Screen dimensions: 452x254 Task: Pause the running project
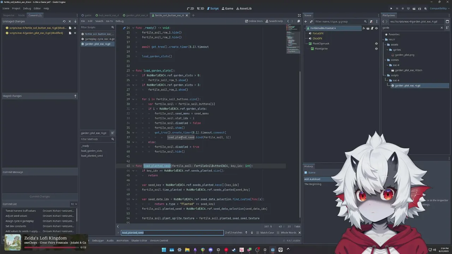click(397, 8)
